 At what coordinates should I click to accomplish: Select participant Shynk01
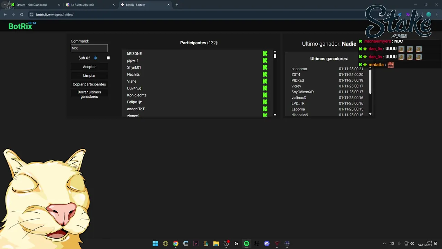coord(134,67)
